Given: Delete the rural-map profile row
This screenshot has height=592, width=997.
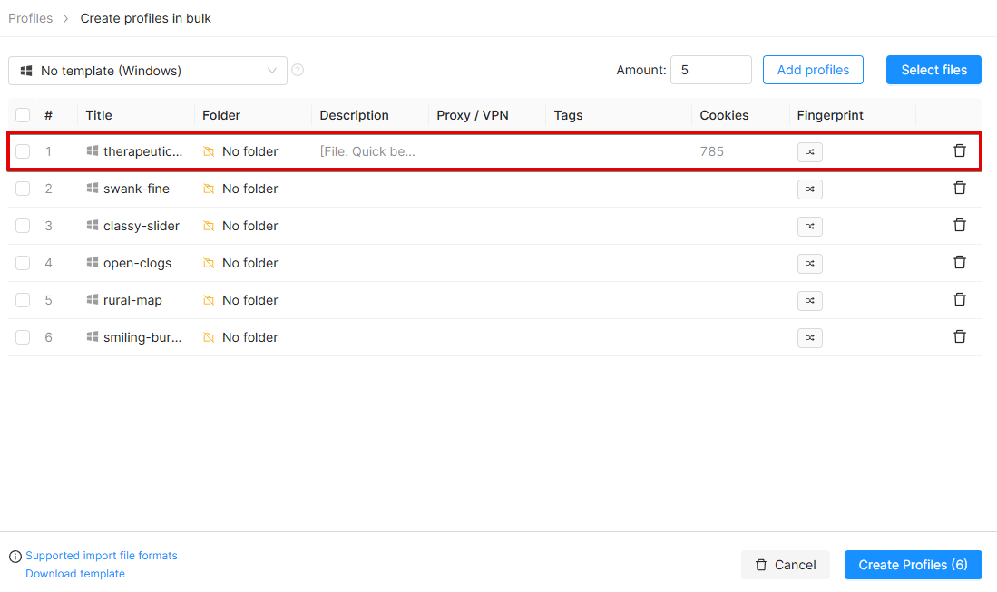Looking at the screenshot, I should 960,300.
